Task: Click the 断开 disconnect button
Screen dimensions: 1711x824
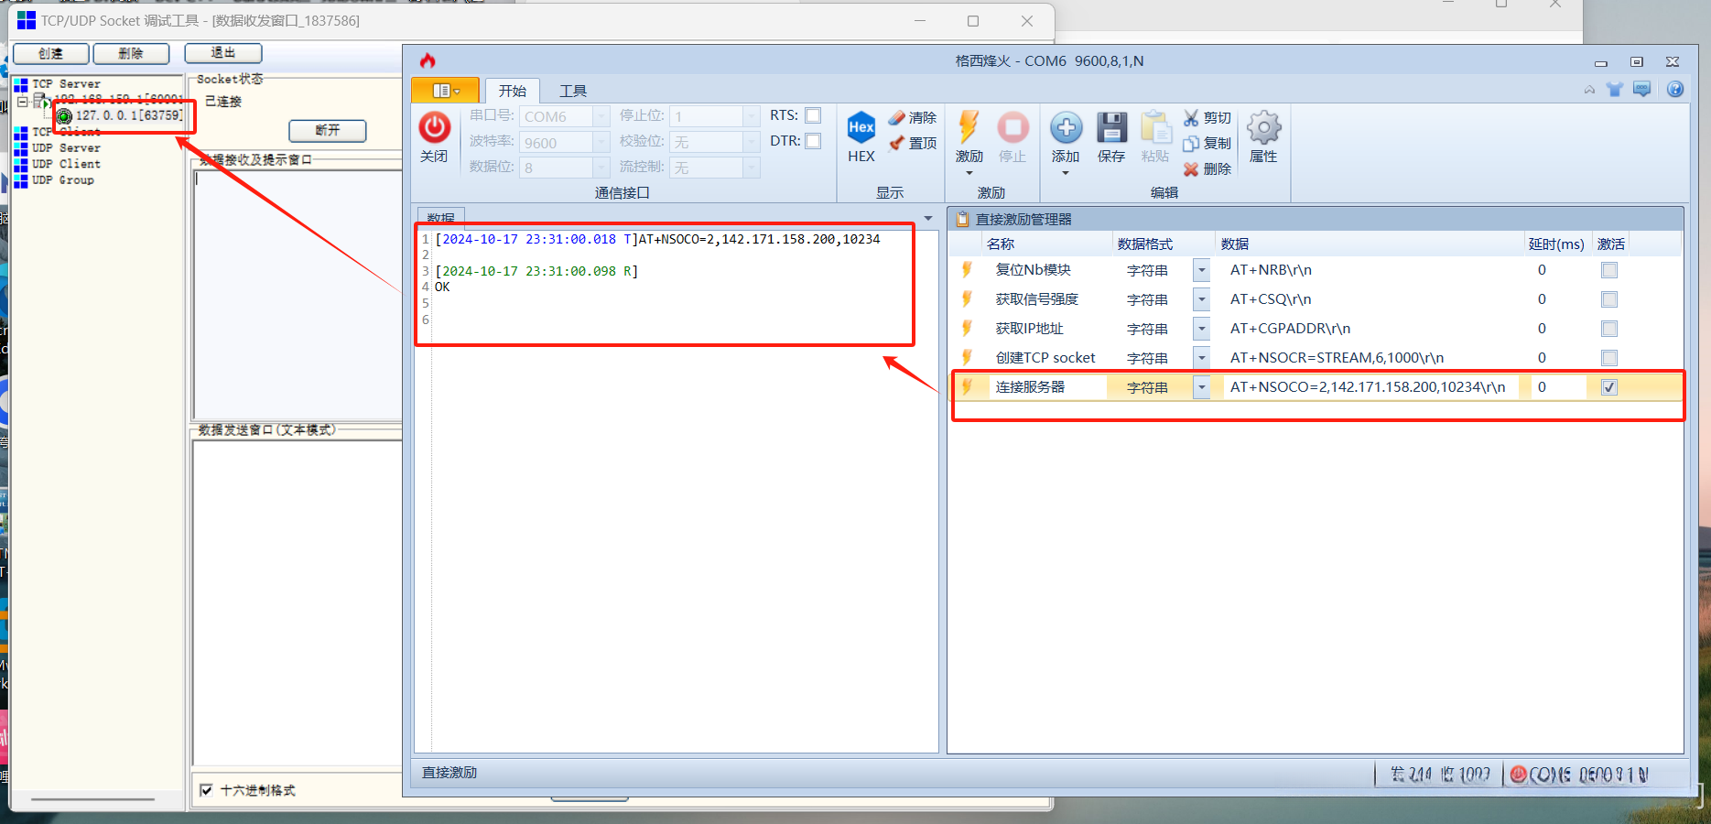Action: tap(328, 131)
